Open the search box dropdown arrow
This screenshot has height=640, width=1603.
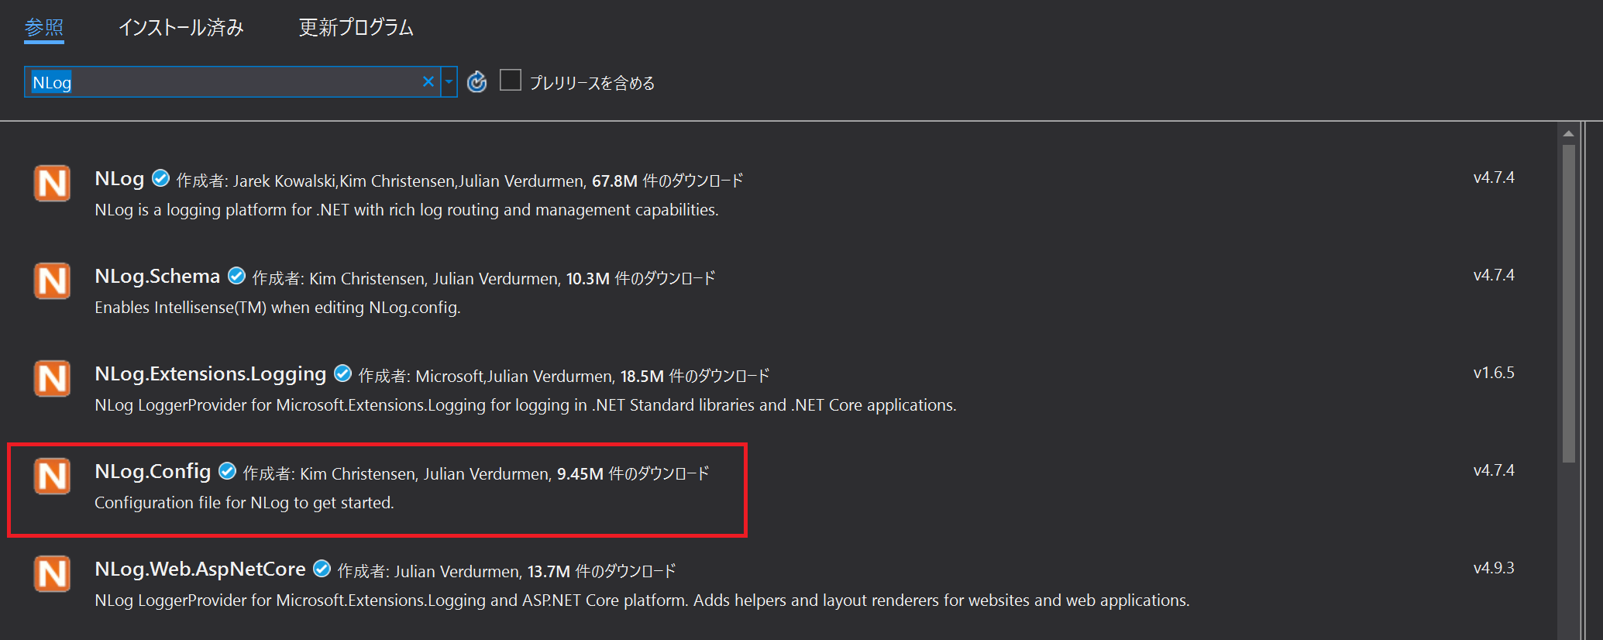pos(449,82)
